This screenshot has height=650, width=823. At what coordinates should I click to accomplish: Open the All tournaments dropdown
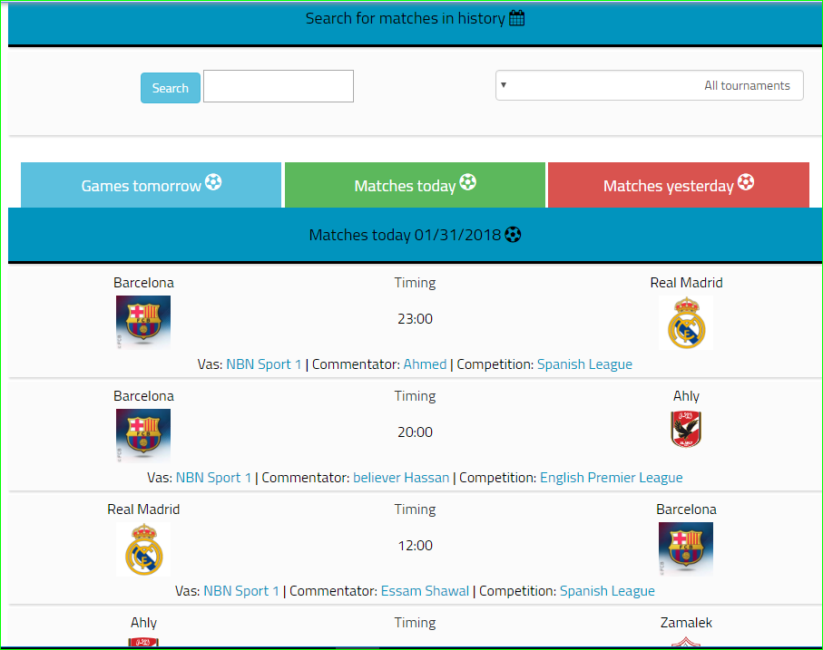click(x=649, y=85)
